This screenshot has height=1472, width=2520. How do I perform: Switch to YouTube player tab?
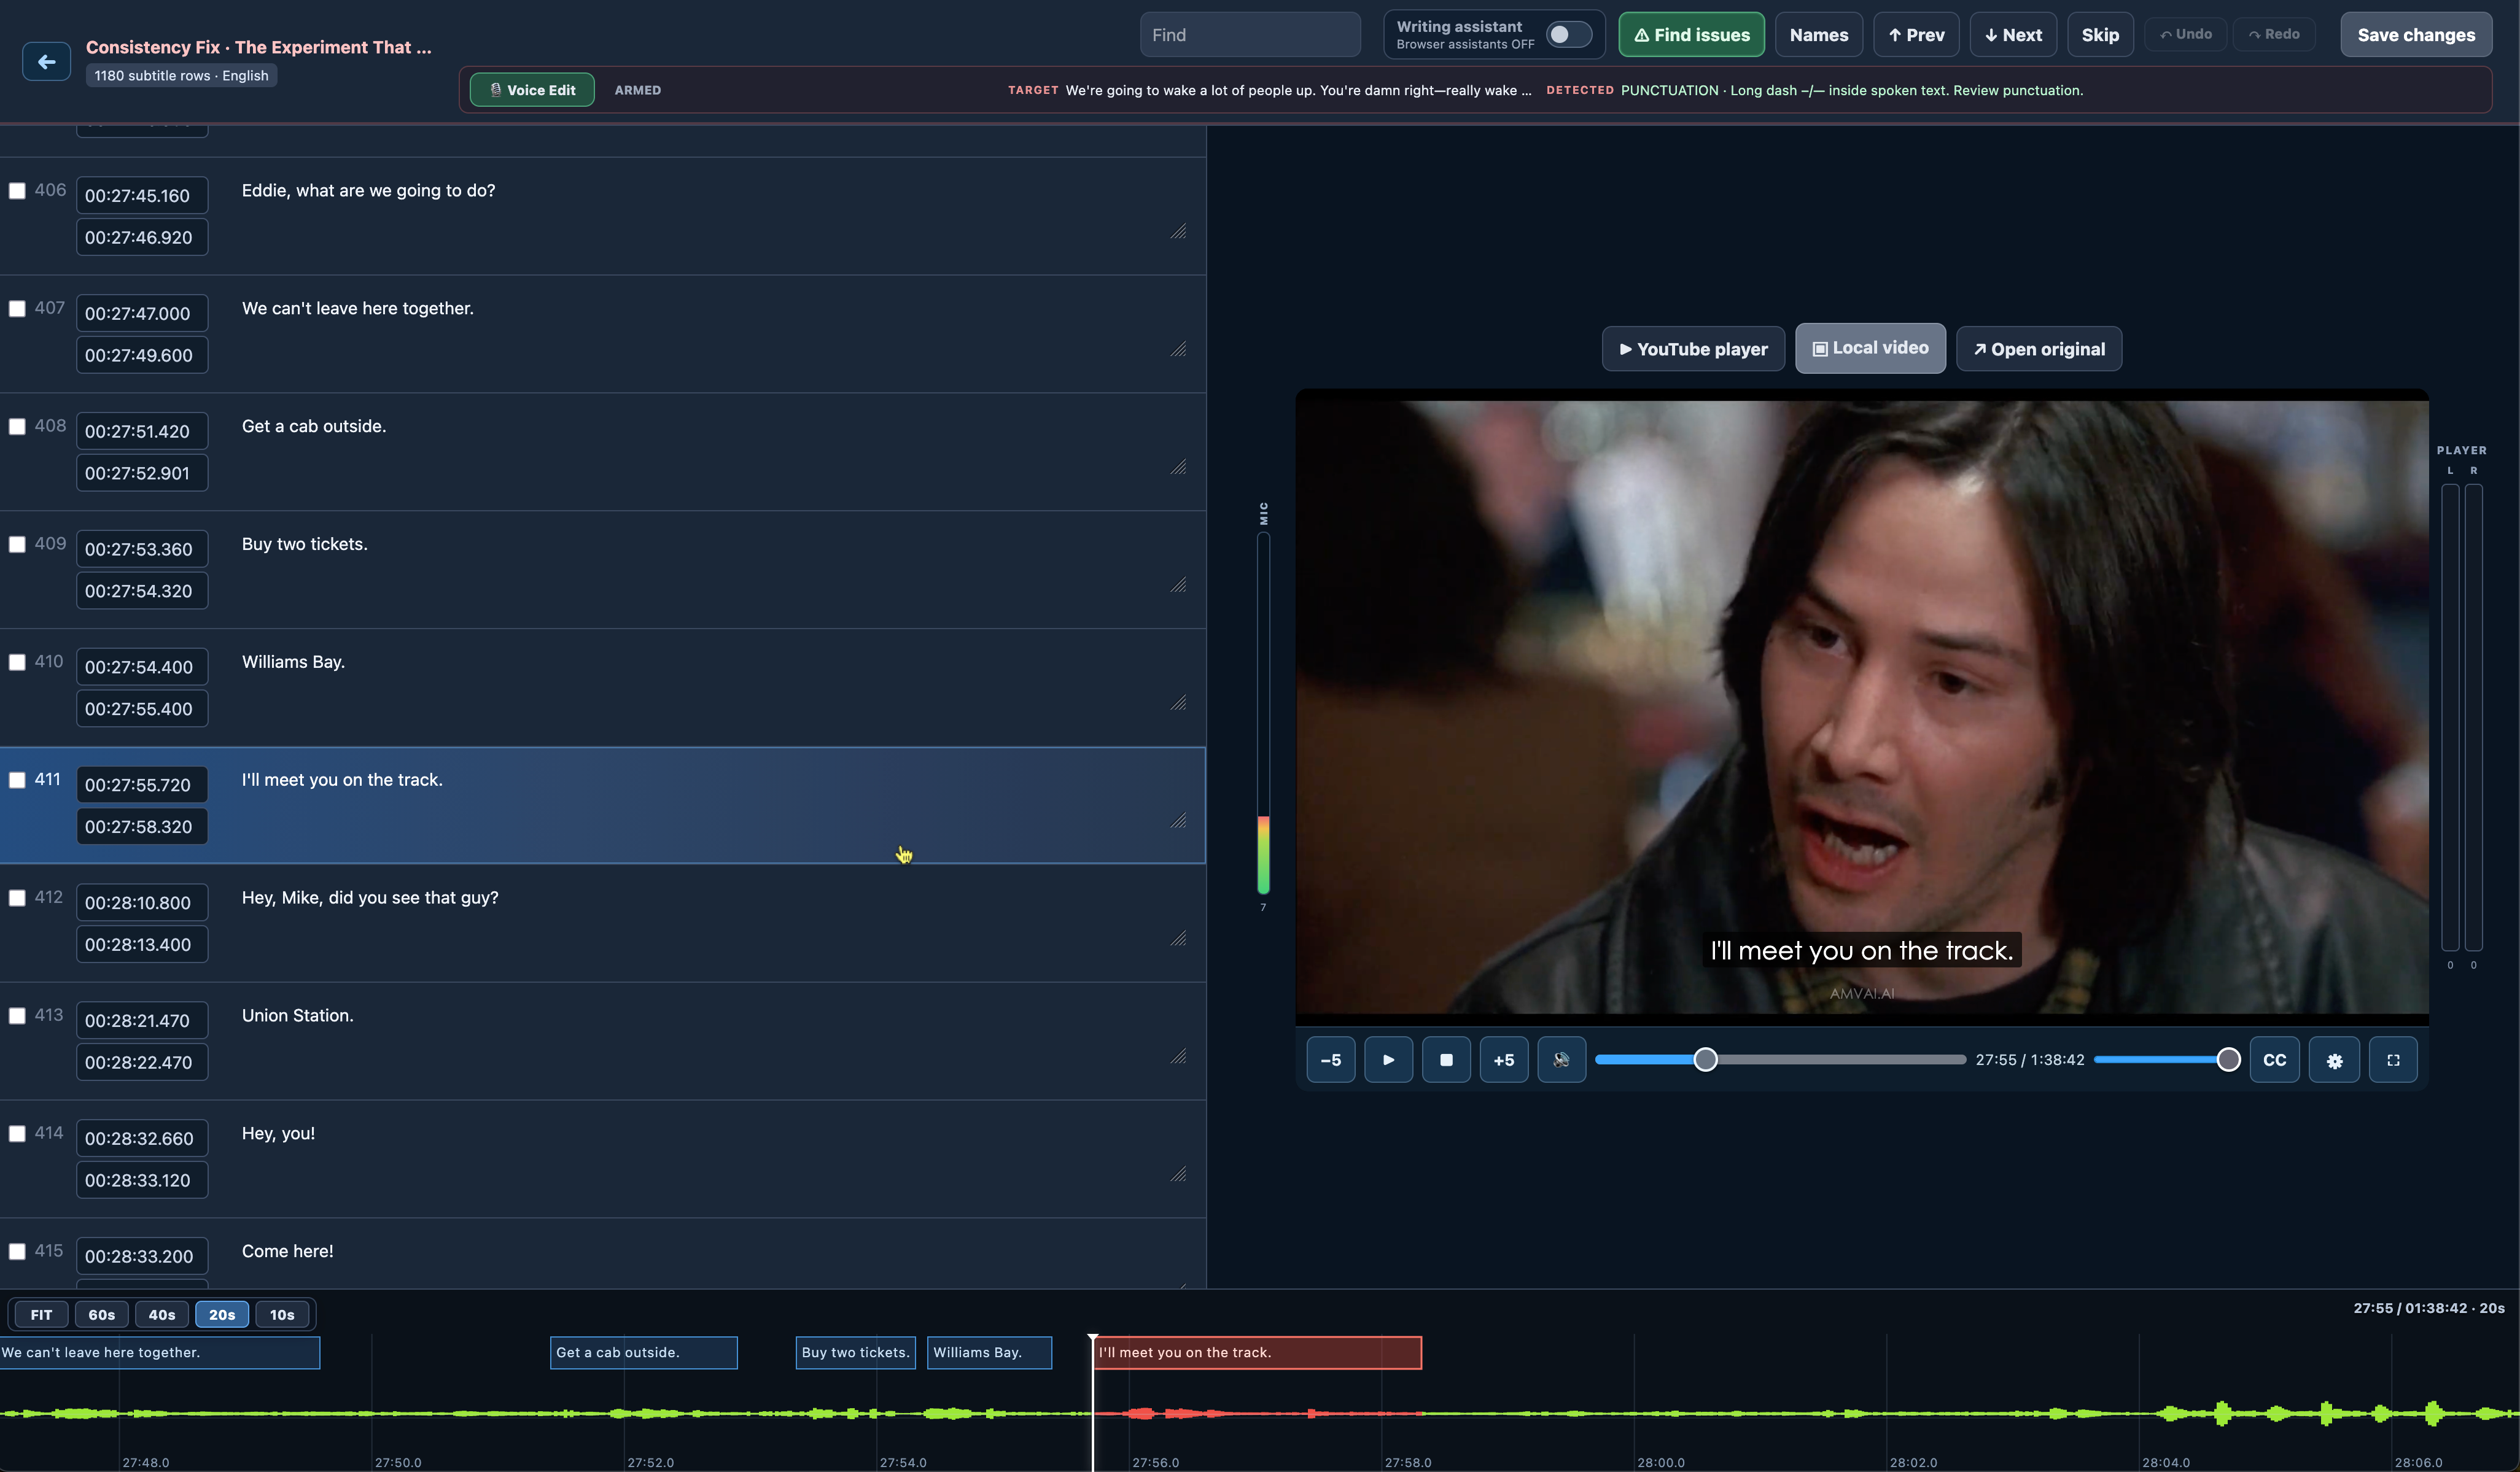(1693, 349)
